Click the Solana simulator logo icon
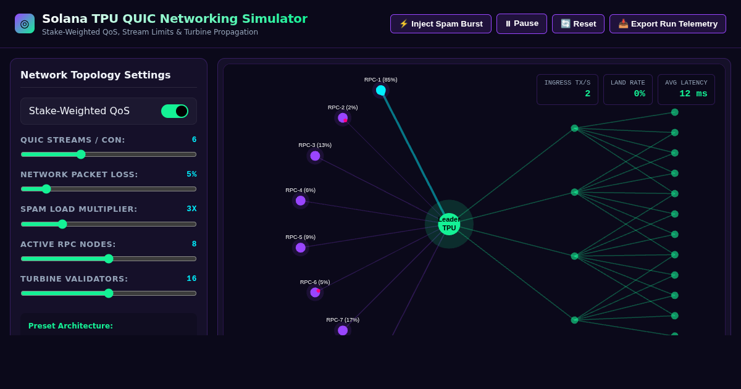The height and width of the screenshot is (389, 741). click(25, 23)
